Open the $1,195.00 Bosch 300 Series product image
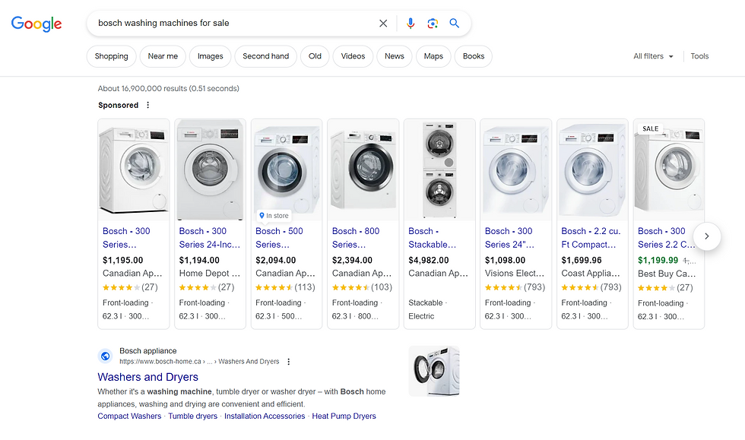Viewport: 745px width, 440px height. click(x=134, y=169)
